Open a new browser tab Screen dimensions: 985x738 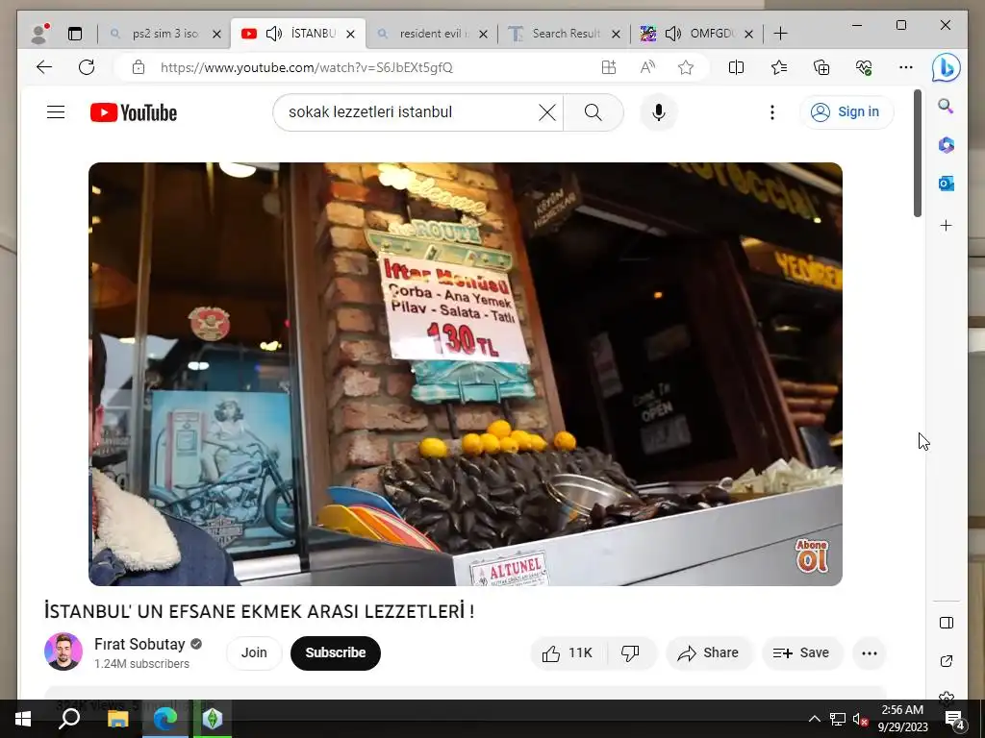point(780,34)
